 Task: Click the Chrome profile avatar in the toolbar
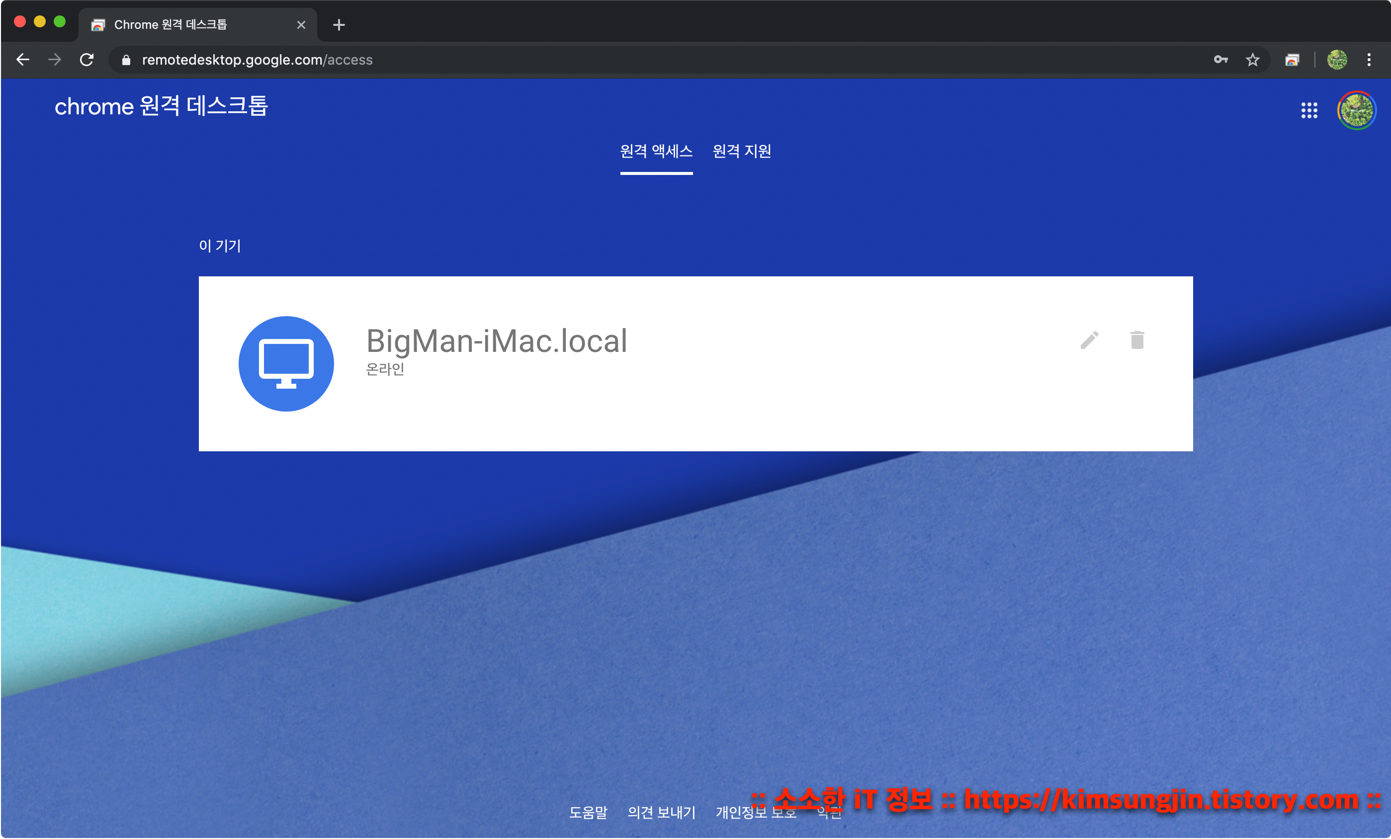(x=1336, y=60)
